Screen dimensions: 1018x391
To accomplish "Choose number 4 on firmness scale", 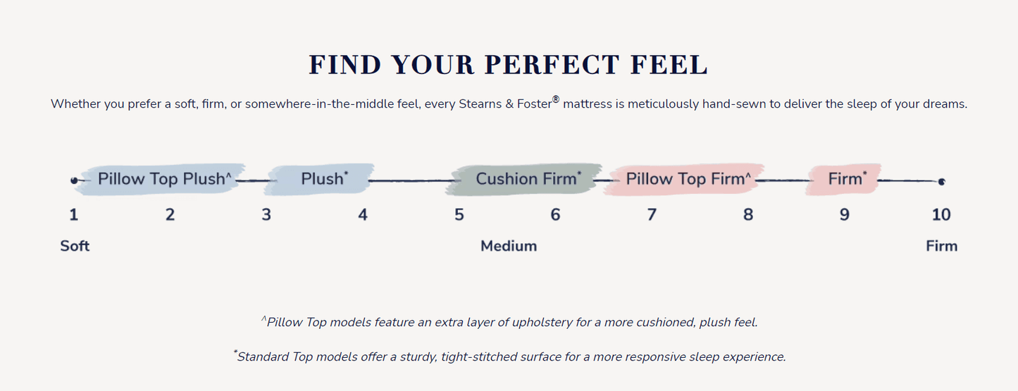I will (363, 215).
